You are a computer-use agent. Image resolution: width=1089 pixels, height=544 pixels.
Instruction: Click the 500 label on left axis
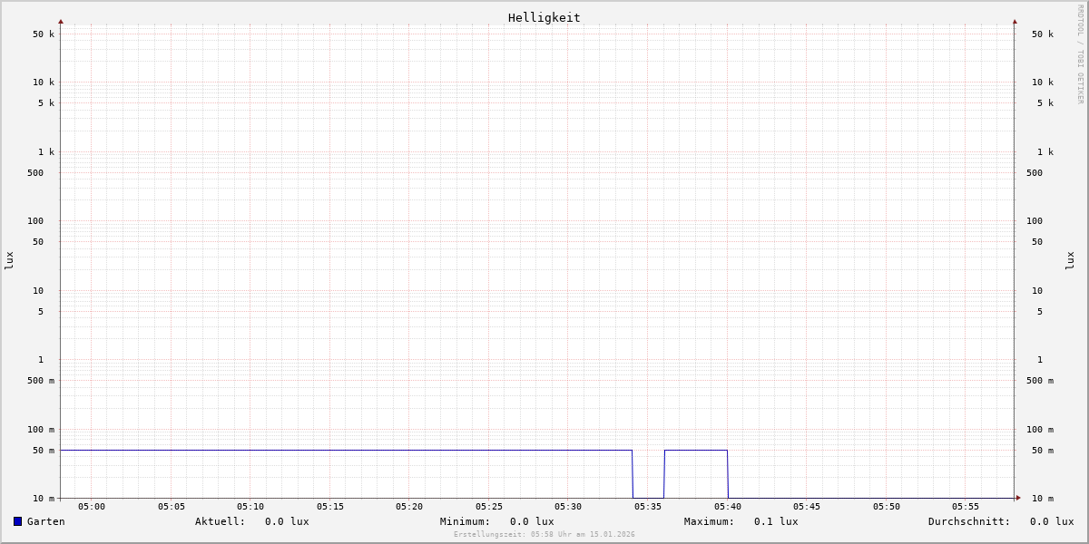pos(35,173)
